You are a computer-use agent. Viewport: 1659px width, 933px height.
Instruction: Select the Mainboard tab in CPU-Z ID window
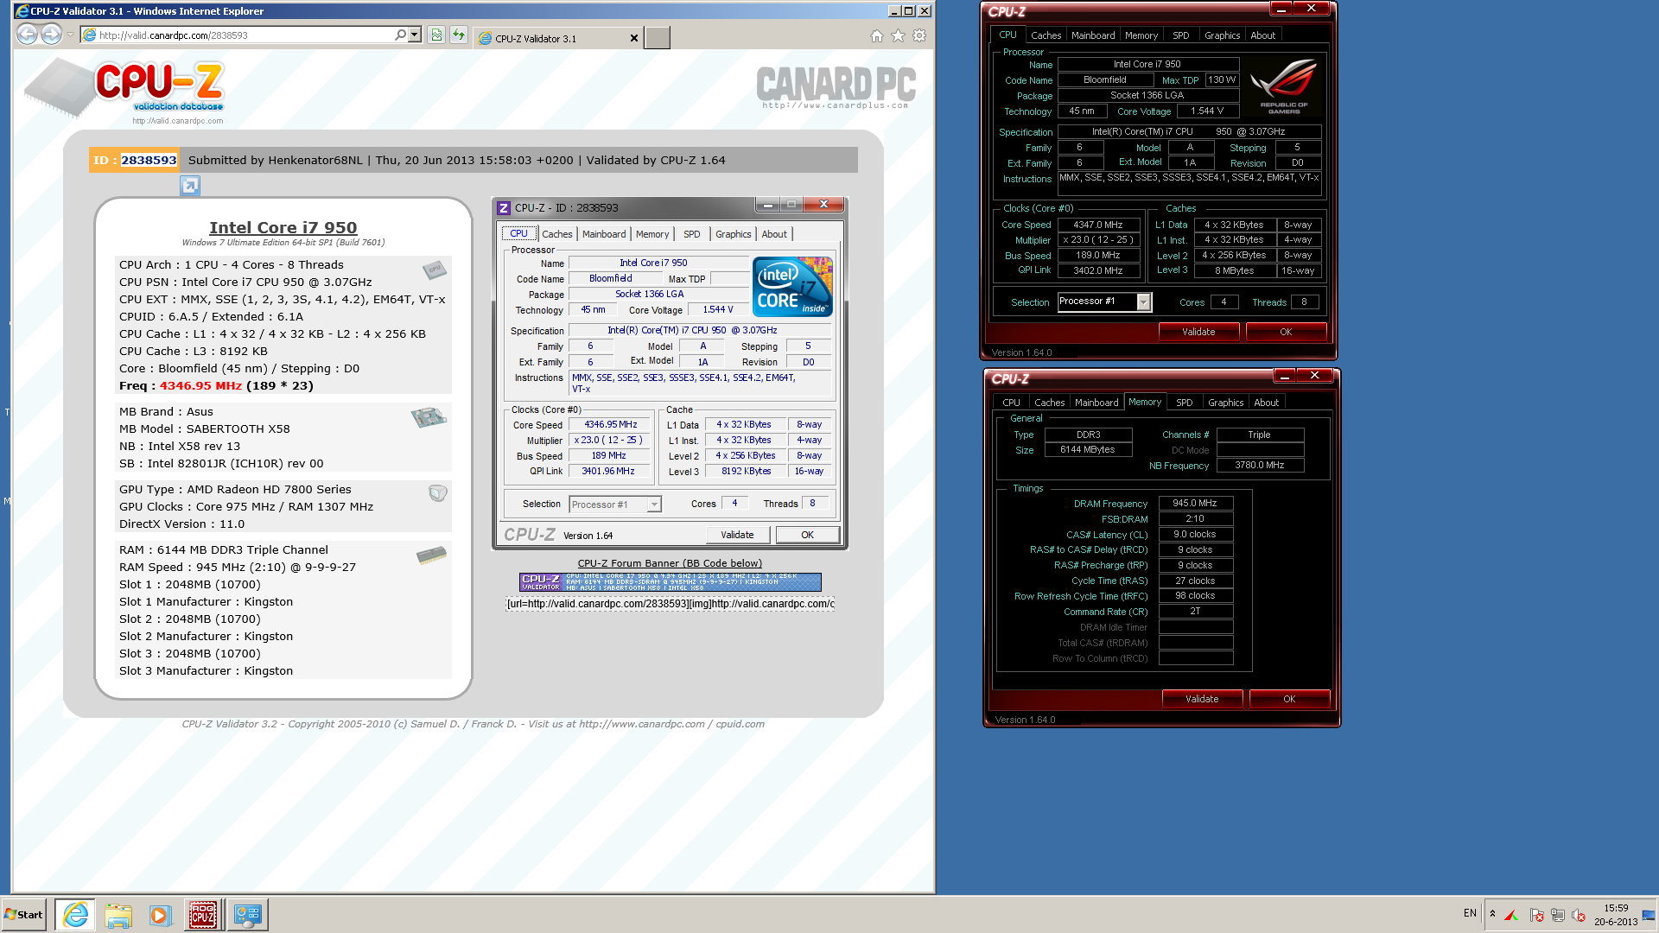point(604,234)
